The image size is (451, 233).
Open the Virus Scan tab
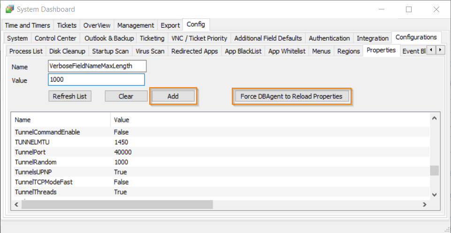pos(150,51)
